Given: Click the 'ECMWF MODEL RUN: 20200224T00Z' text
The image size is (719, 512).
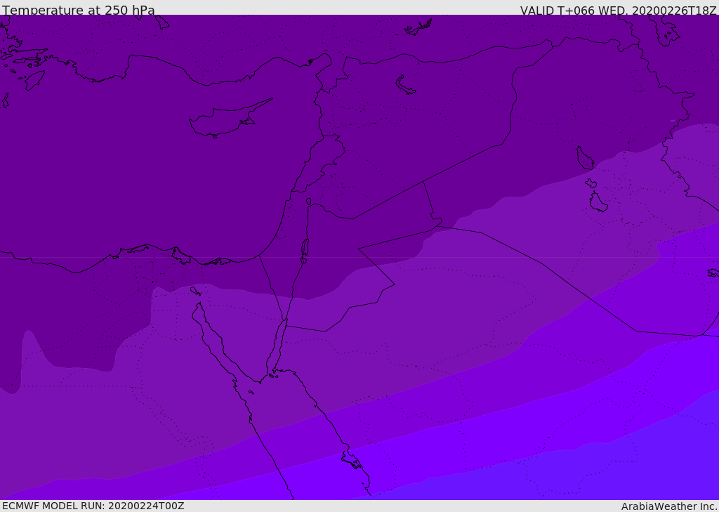Looking at the screenshot, I should pyautogui.click(x=93, y=506).
